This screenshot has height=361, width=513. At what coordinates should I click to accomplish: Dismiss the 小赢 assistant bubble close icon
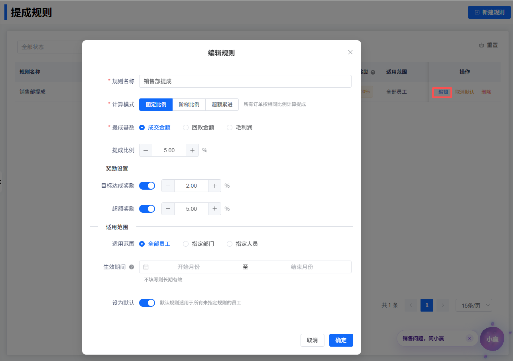tap(469, 338)
